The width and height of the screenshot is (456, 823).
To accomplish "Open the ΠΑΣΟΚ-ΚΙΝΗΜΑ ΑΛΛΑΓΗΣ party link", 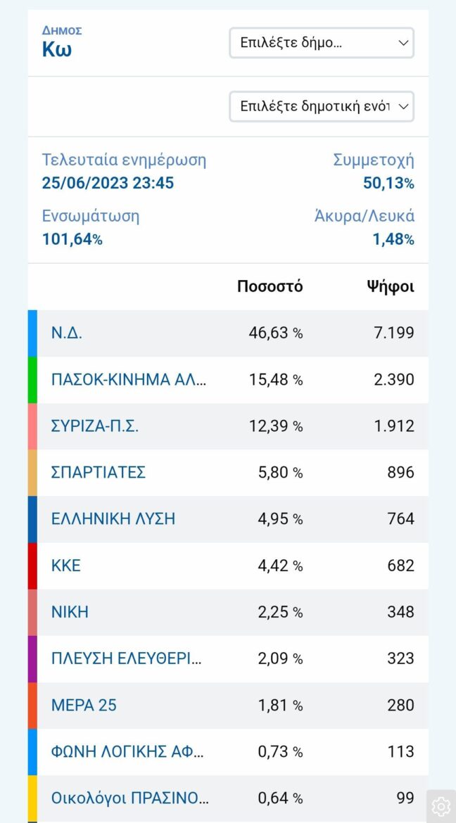I will pos(129,380).
